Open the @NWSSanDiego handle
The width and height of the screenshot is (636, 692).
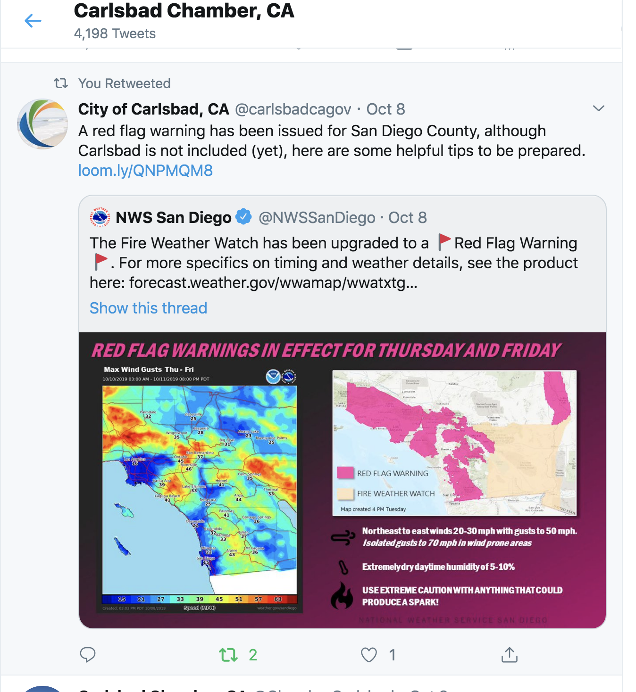click(x=317, y=217)
